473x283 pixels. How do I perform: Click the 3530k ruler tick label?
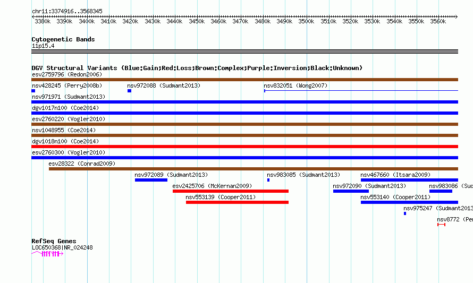[372, 21]
